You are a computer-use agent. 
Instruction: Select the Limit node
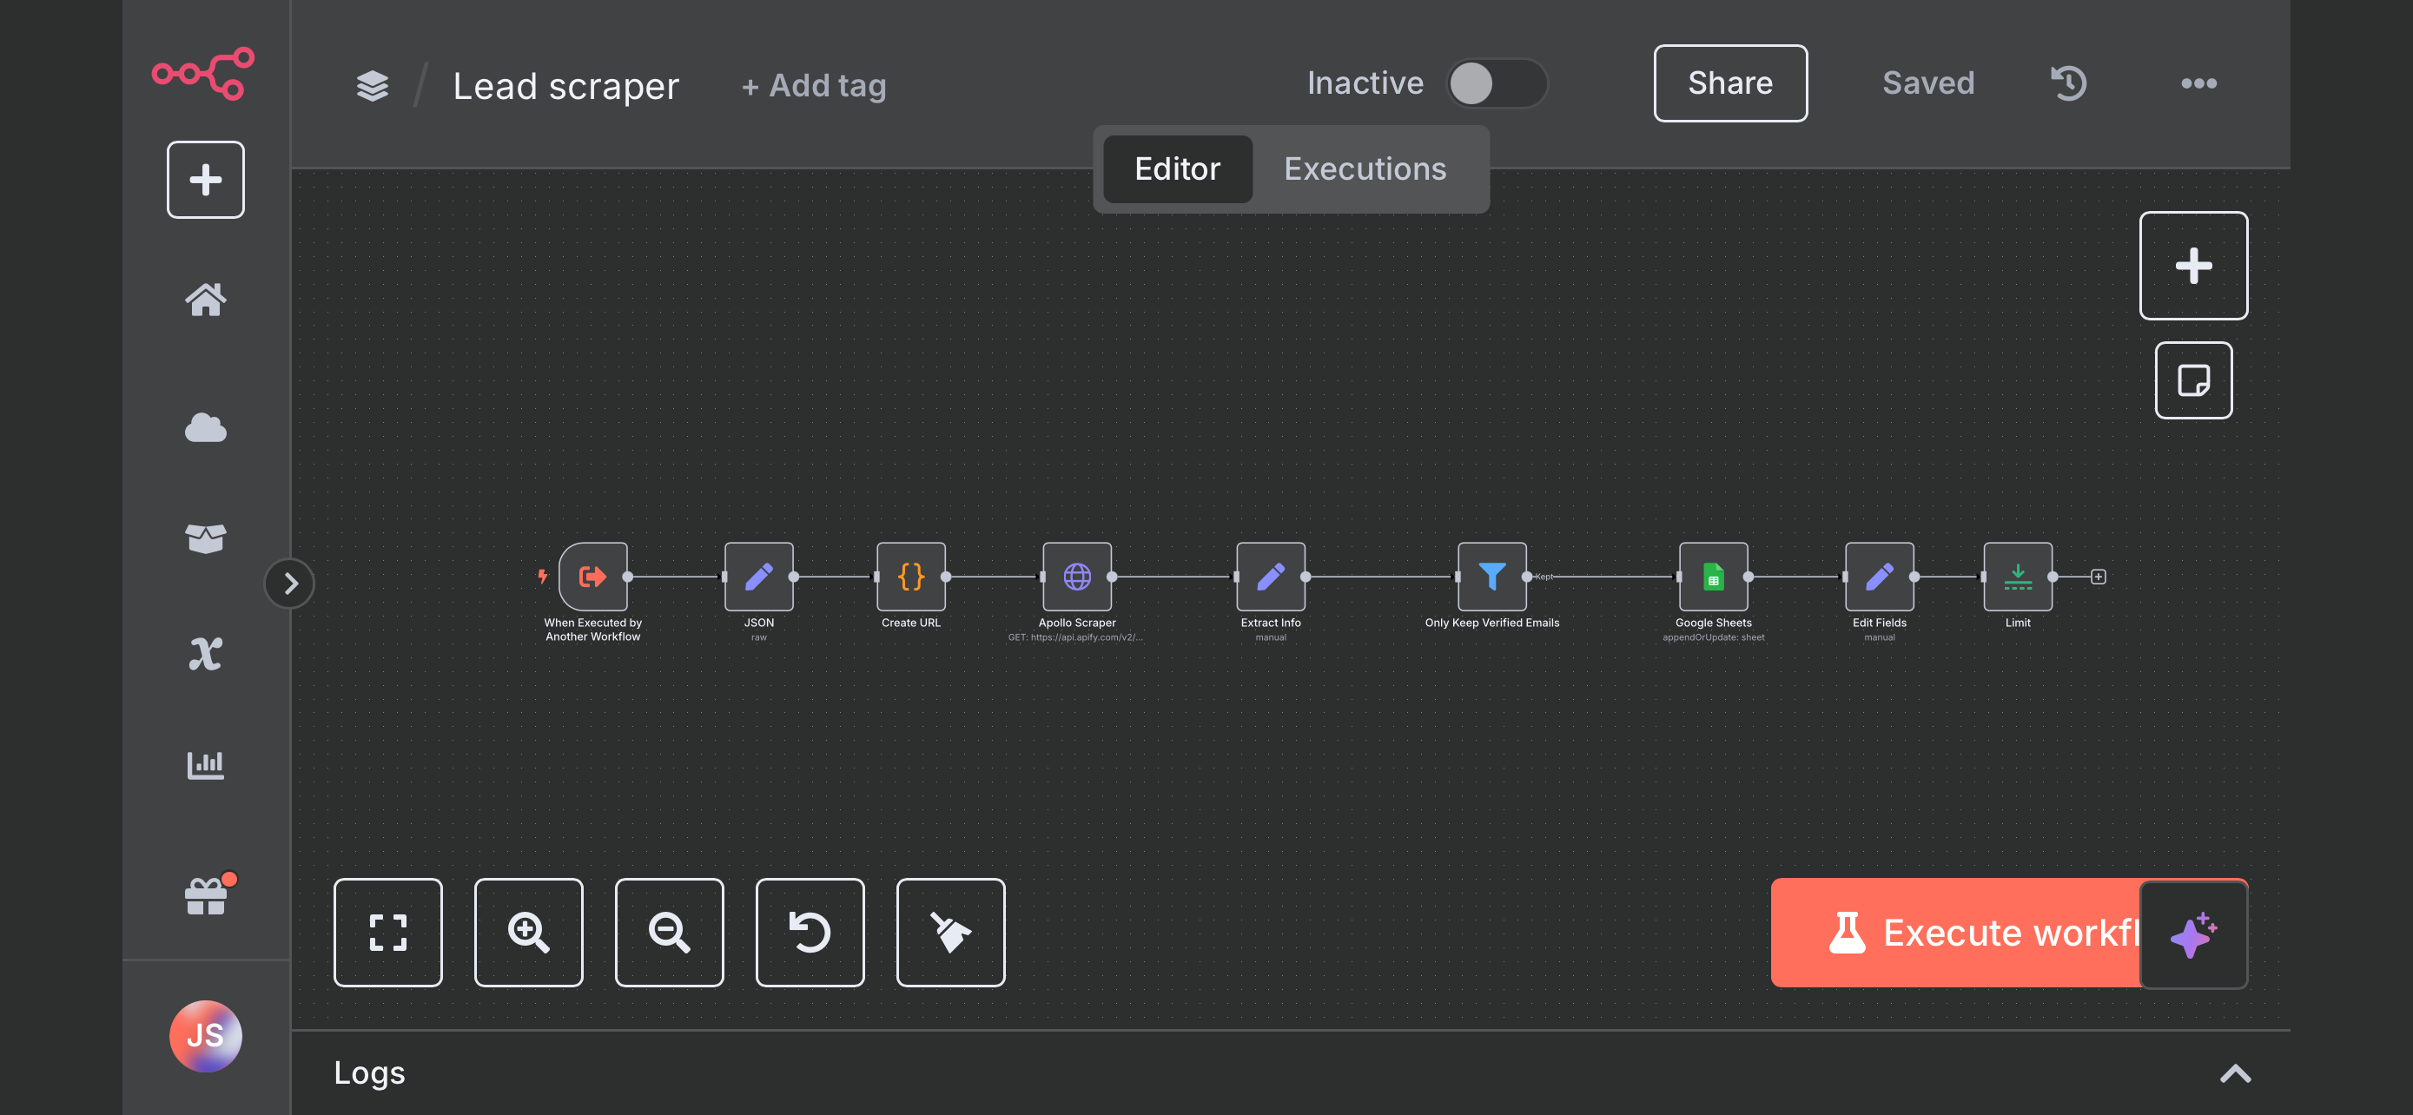pos(2018,577)
